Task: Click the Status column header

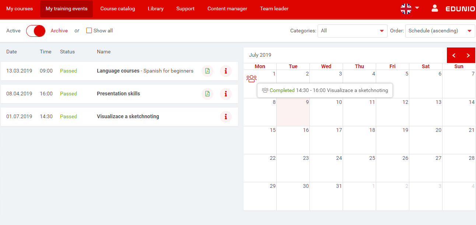Action: click(67, 52)
